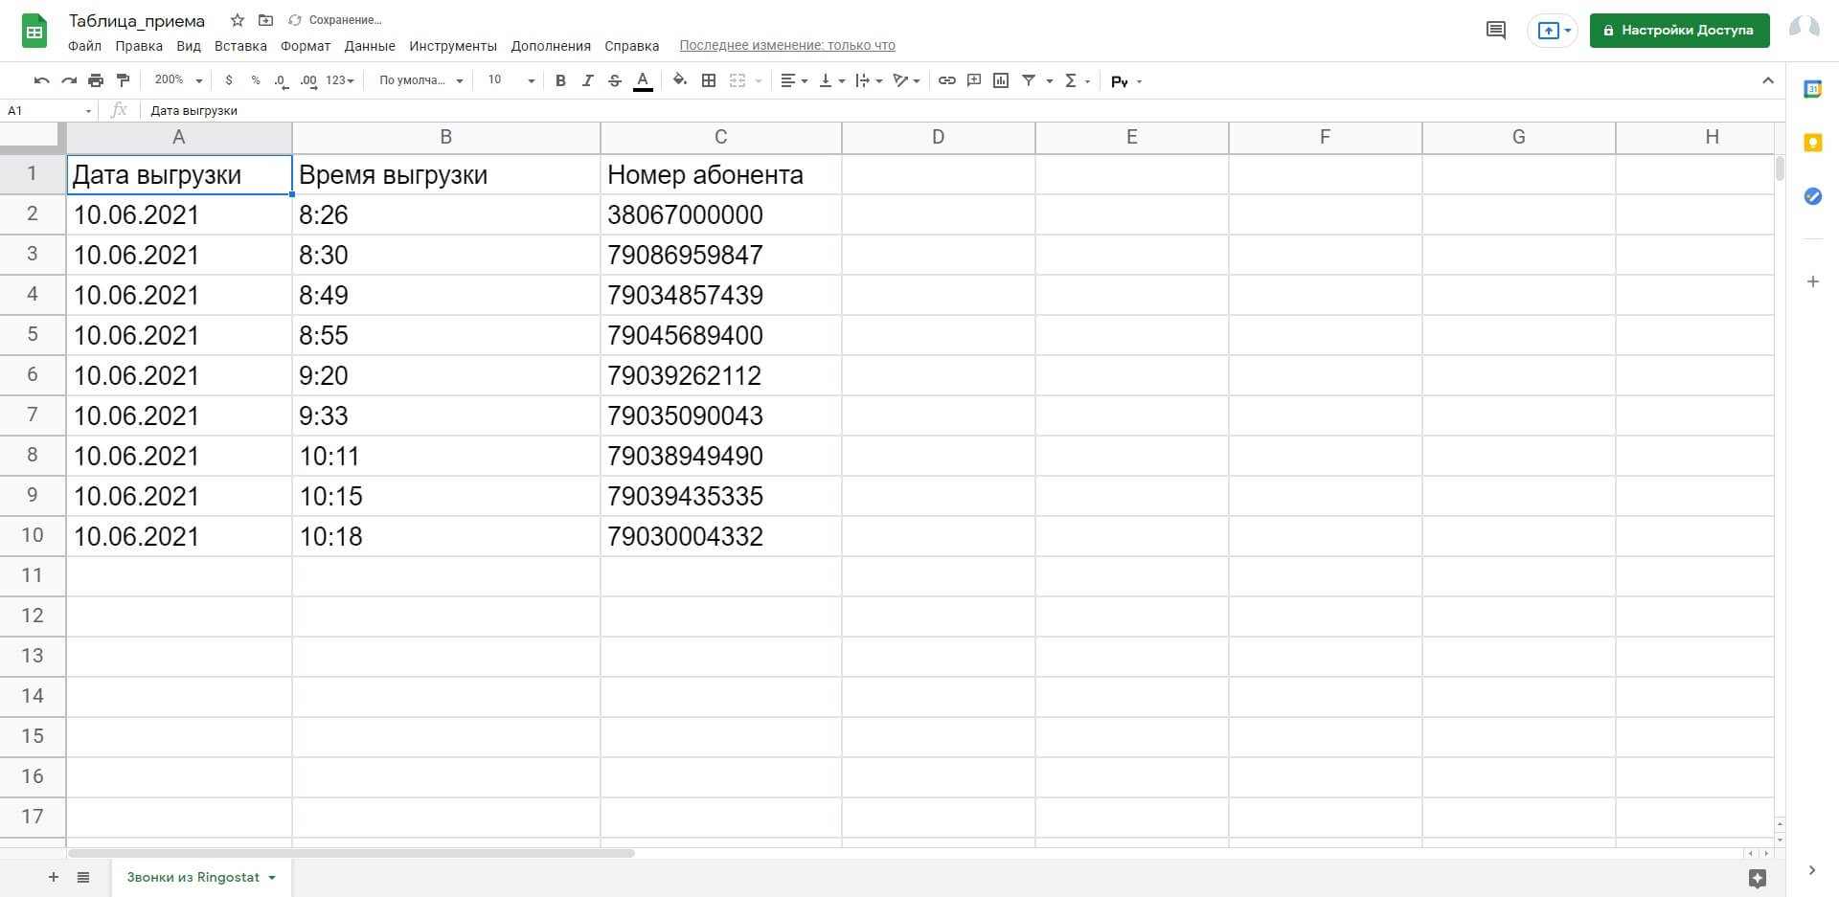Open the Вставка menu
Screen dimensions: 1839x897
(240, 46)
